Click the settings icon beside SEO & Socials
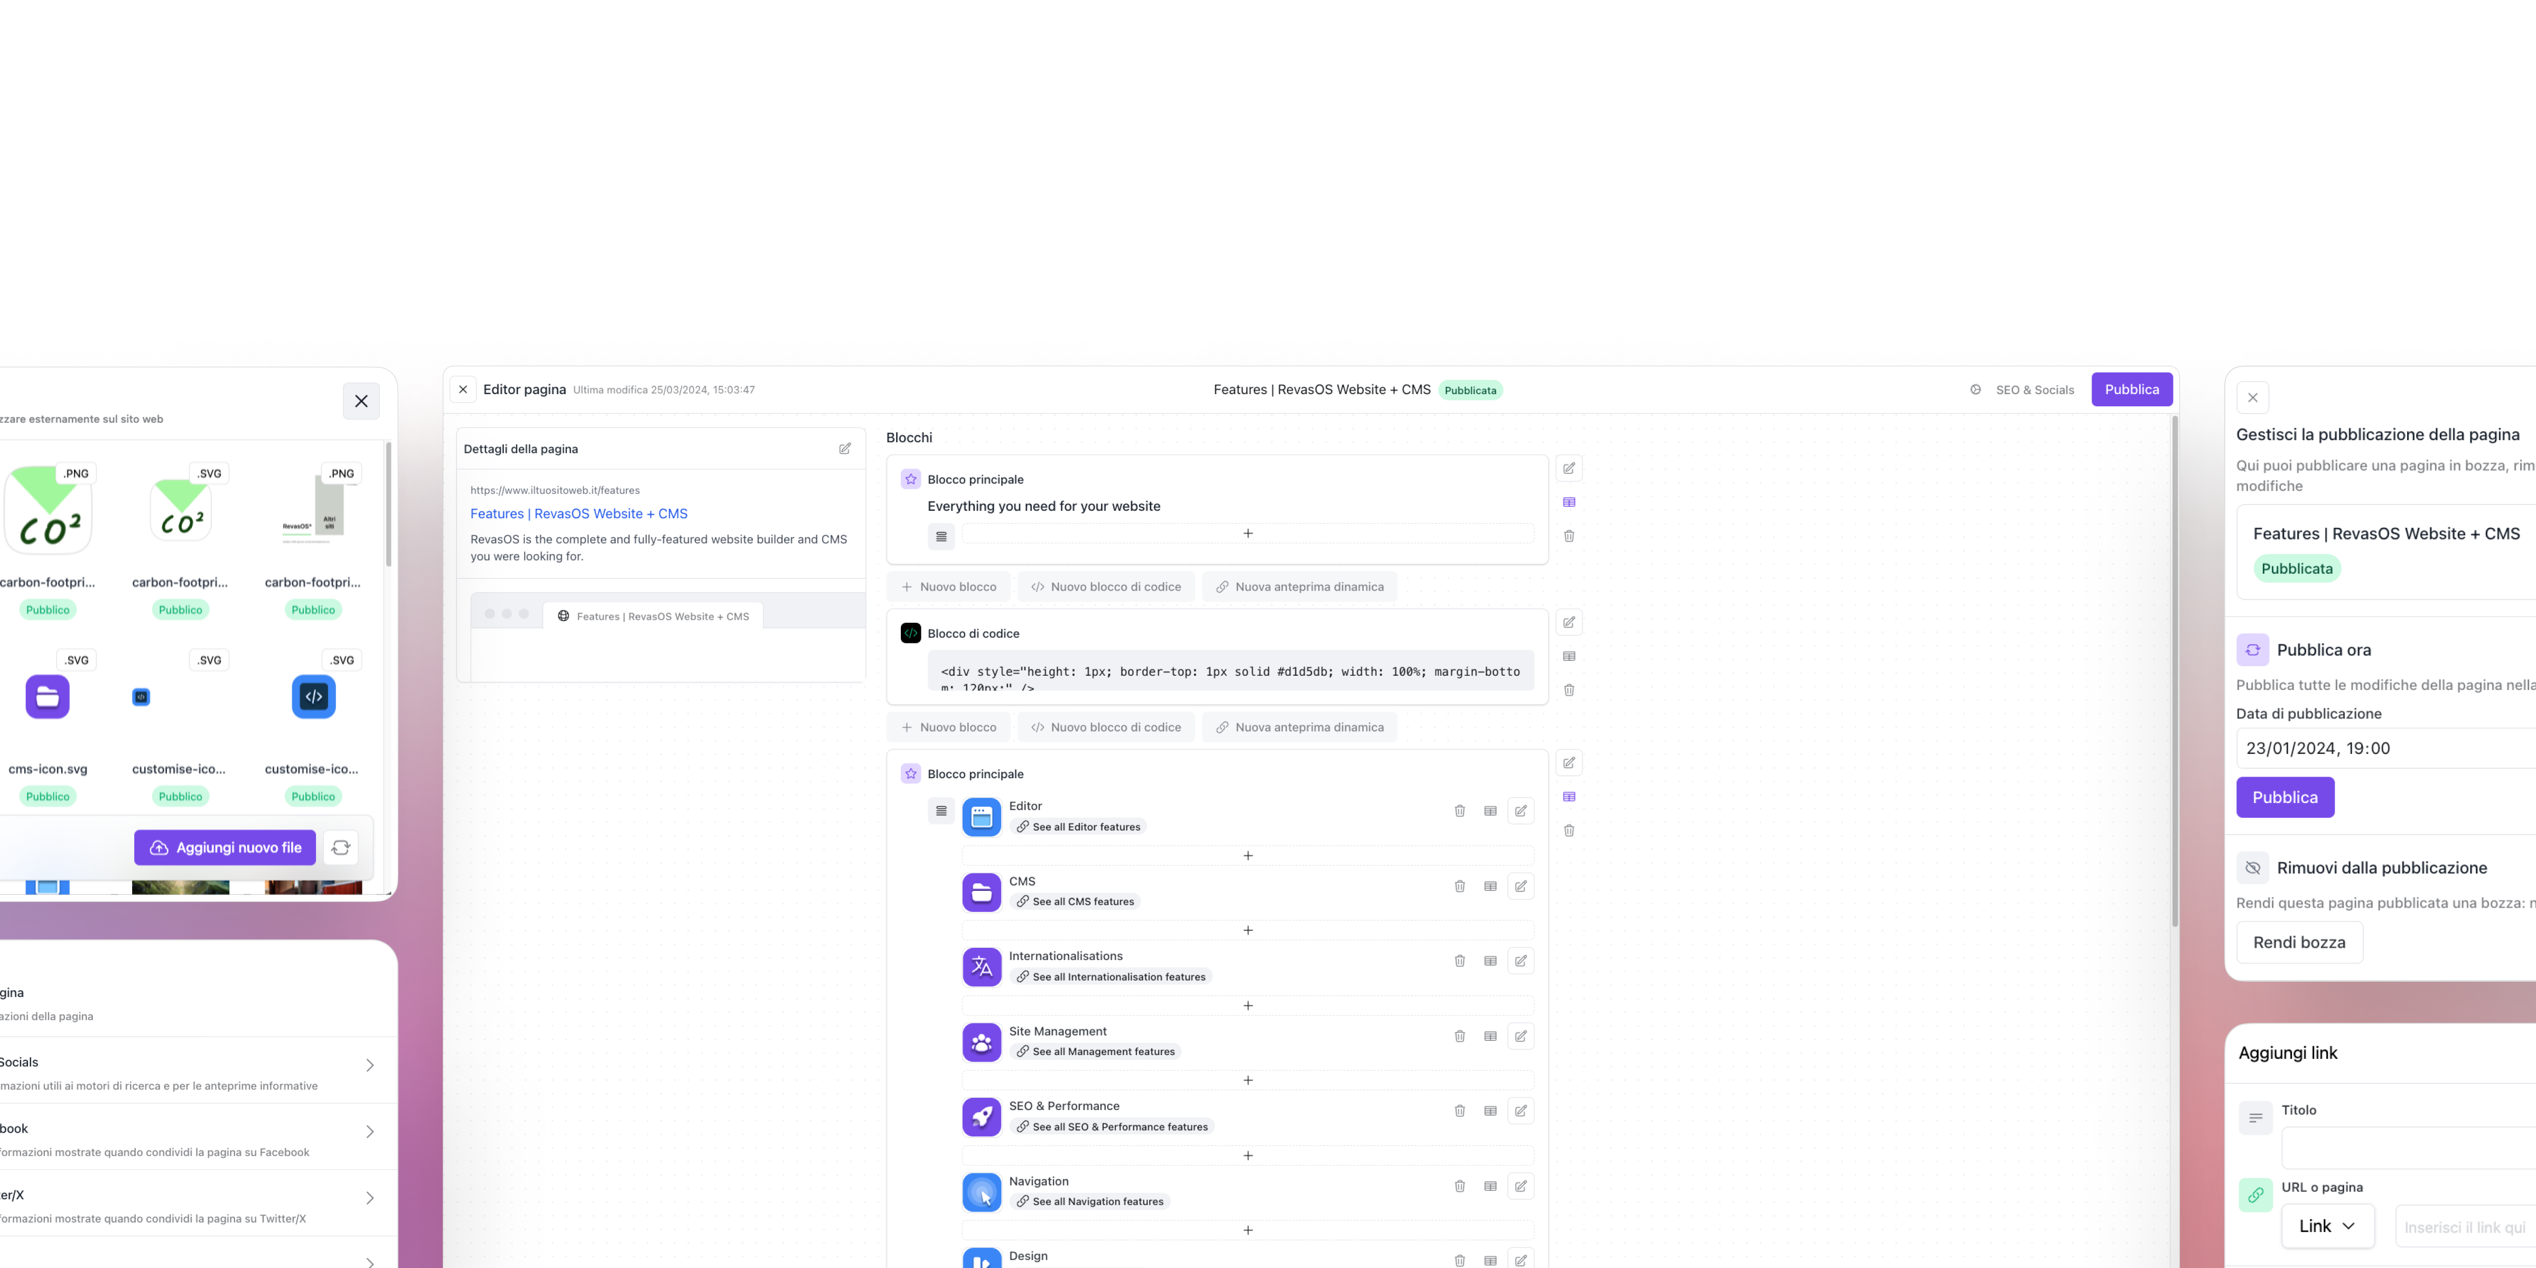Image resolution: width=2536 pixels, height=1268 pixels. (x=1976, y=390)
